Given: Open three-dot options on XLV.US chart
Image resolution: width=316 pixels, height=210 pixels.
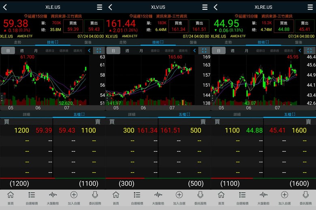Looking at the screenshot, I should coord(107,98).
